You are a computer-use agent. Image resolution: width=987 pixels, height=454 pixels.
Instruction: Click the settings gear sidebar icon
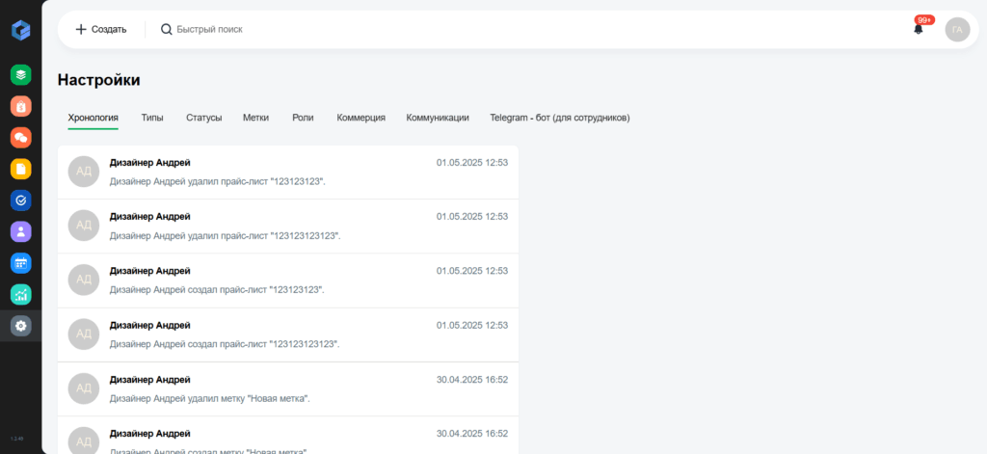[21, 326]
